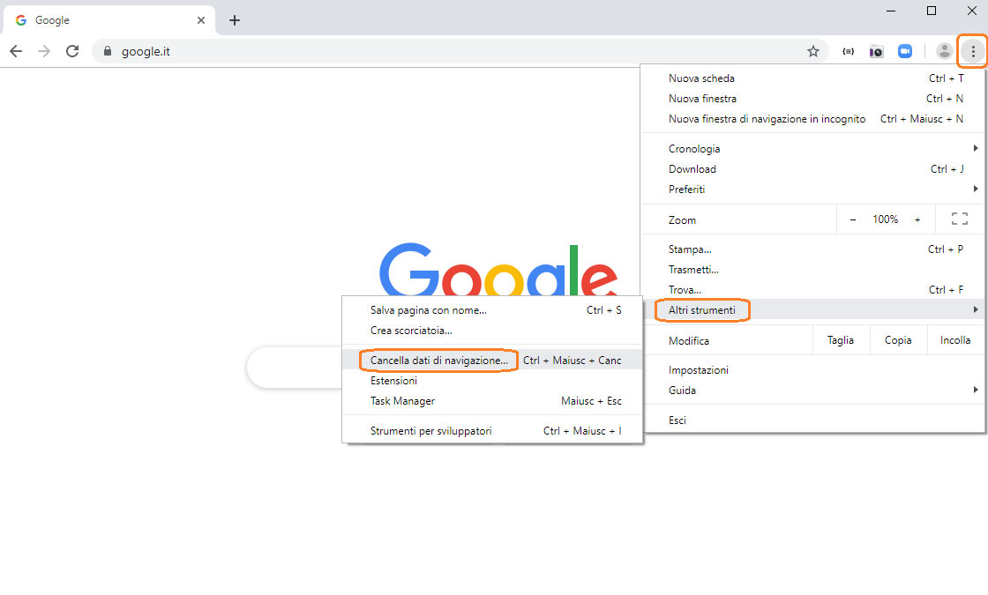988x595 pixels.
Task: Open Nuova finestra di navigazione in incognito
Action: [x=812, y=118]
